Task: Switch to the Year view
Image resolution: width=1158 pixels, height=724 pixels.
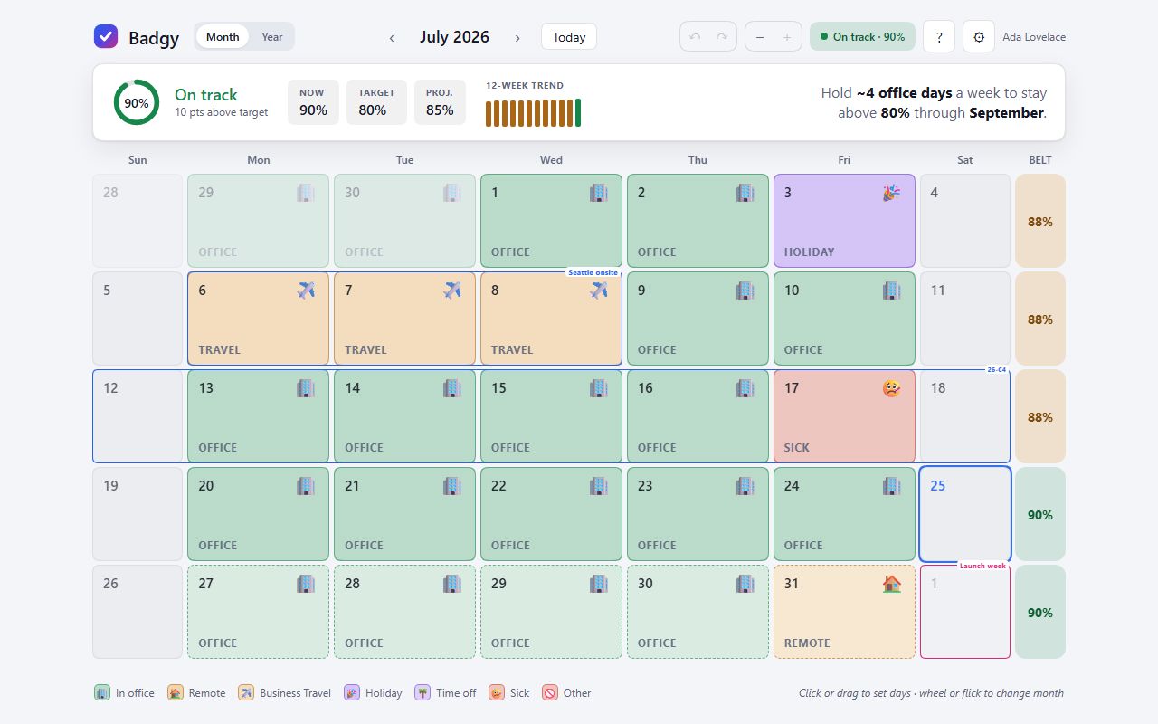Action: click(272, 37)
